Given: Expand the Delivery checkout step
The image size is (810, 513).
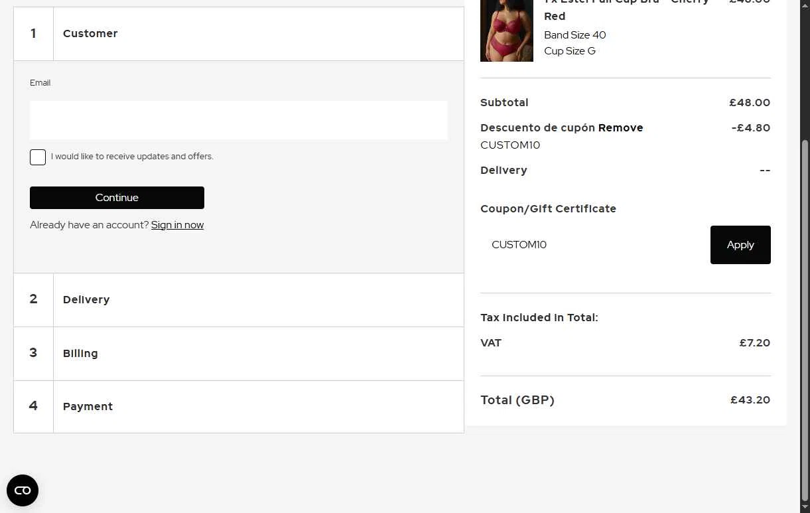Looking at the screenshot, I should coord(239,300).
